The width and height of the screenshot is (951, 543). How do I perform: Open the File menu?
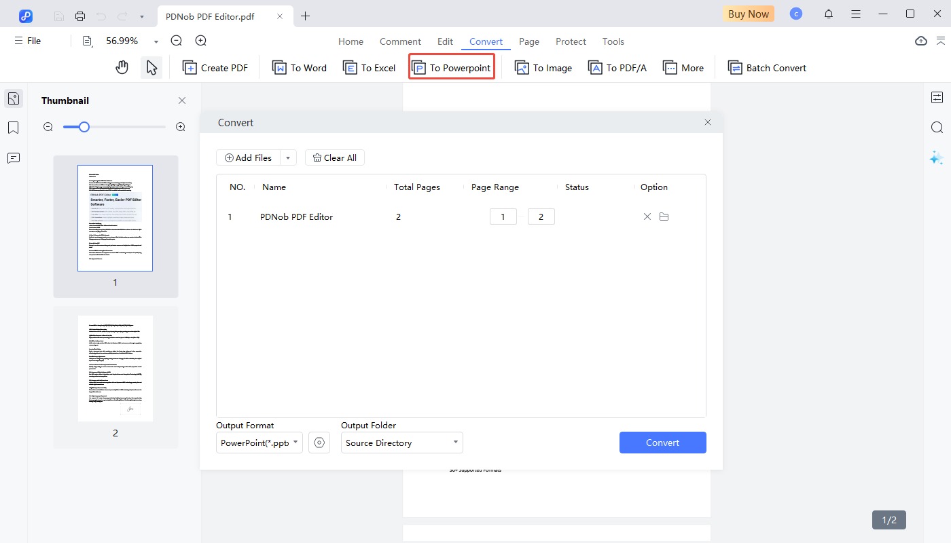coord(28,41)
